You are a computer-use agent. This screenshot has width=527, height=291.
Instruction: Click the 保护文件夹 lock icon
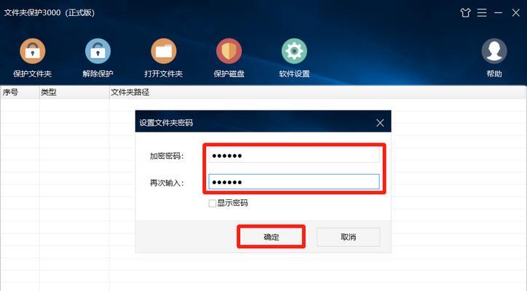[33, 51]
